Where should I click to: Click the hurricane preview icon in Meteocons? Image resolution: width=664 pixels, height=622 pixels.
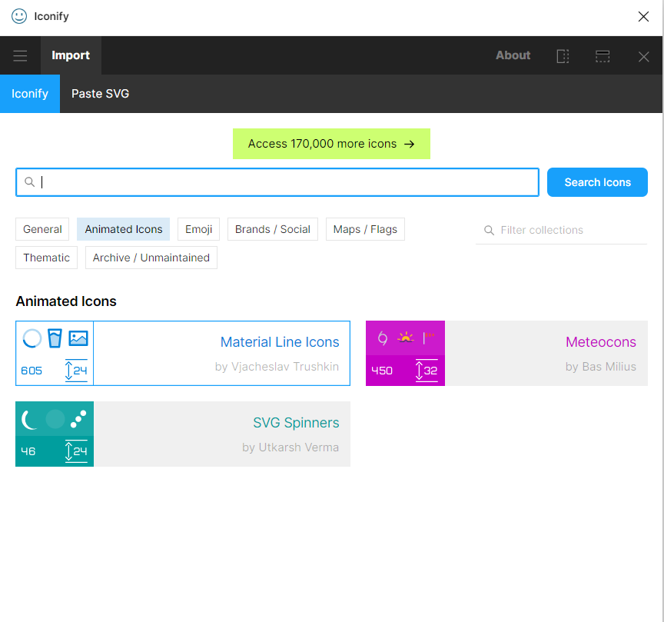pyautogui.click(x=383, y=338)
